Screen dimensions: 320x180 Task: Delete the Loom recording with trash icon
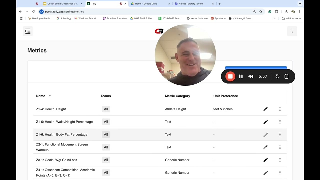tap(286, 76)
